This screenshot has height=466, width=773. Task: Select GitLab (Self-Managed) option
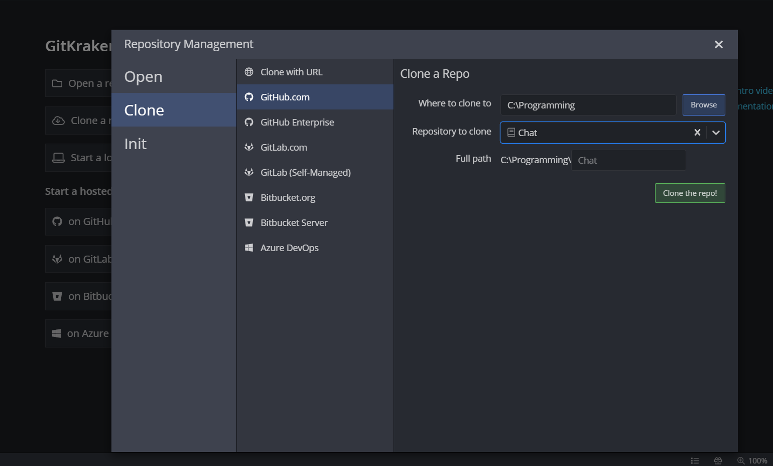pos(305,172)
